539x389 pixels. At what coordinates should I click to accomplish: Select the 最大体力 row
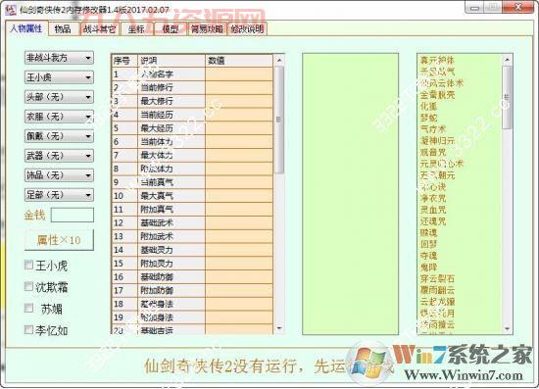(192, 156)
